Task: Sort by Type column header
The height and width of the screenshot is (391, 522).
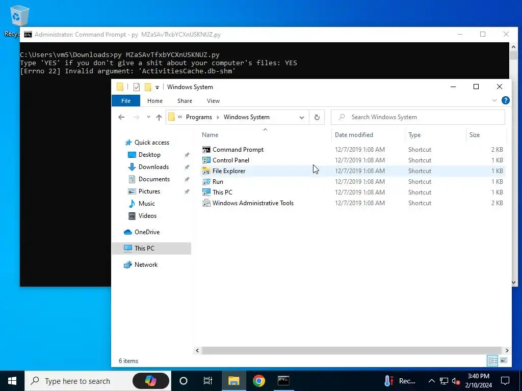Action: (414, 134)
